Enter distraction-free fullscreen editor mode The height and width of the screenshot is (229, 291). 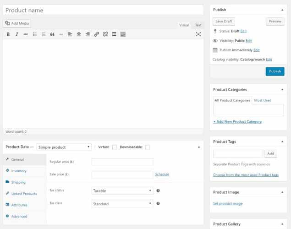click(x=198, y=34)
